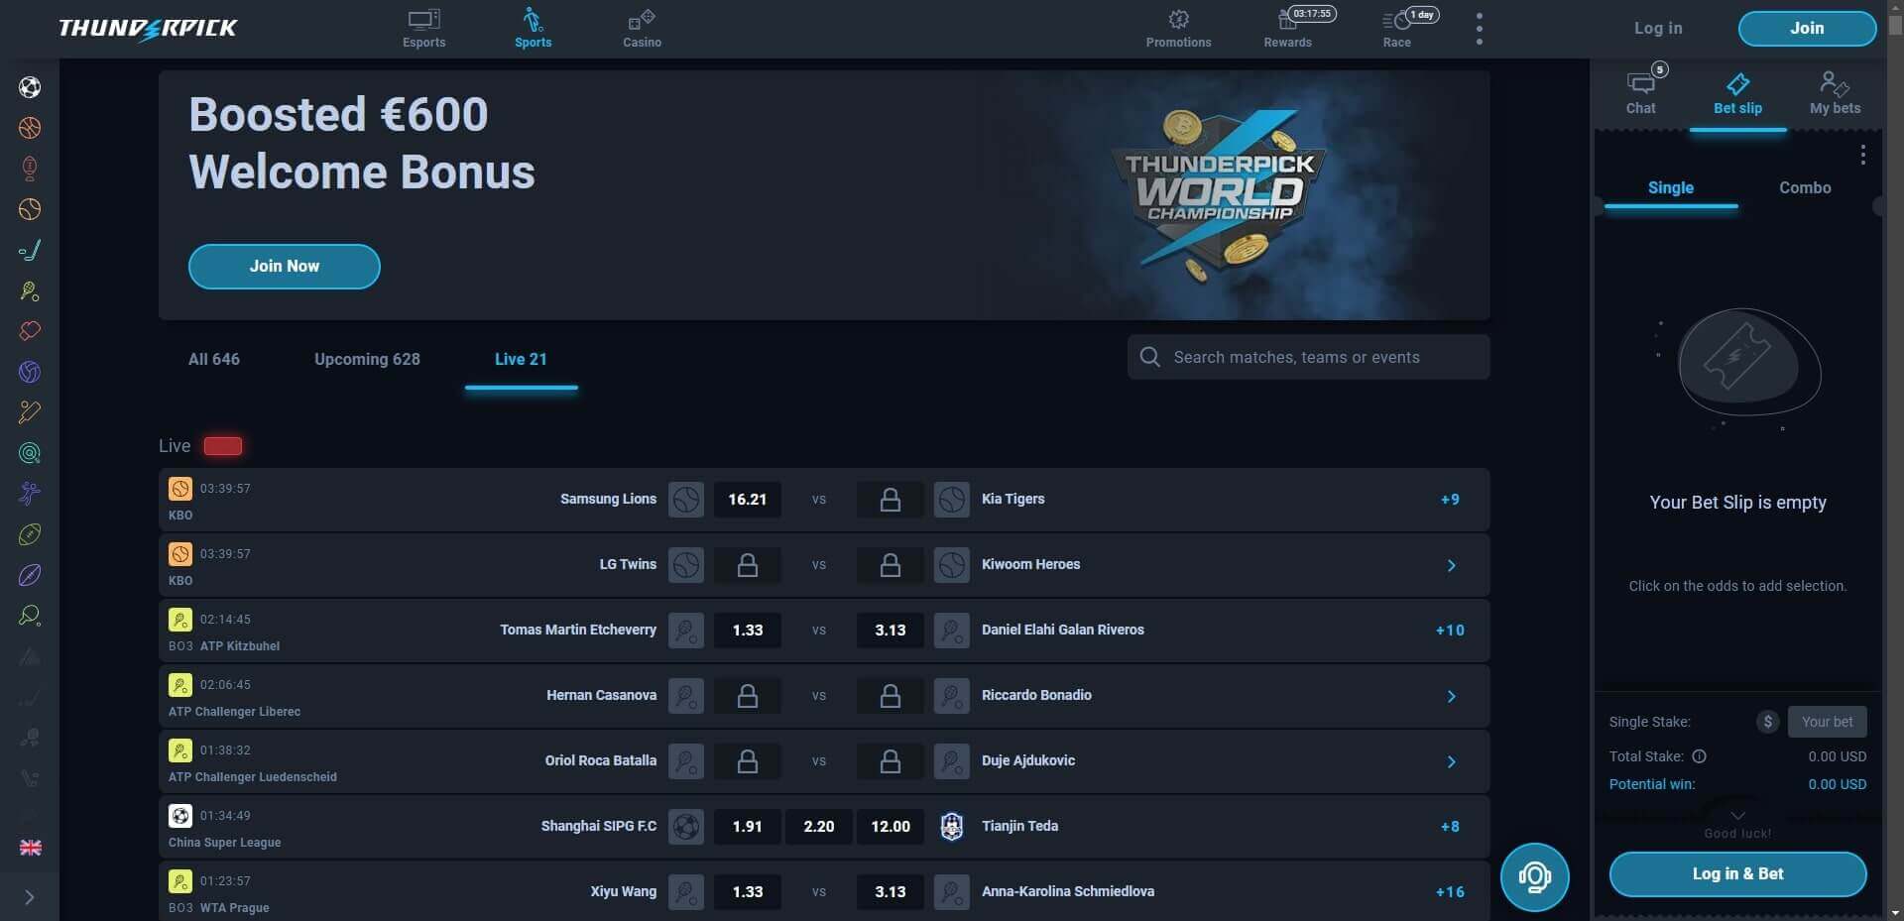Click the search matches input field
This screenshot has height=921, width=1904.
[1309, 357]
